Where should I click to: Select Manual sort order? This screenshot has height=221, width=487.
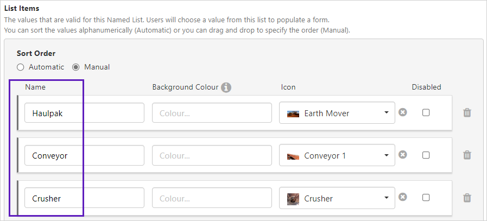tap(76, 67)
